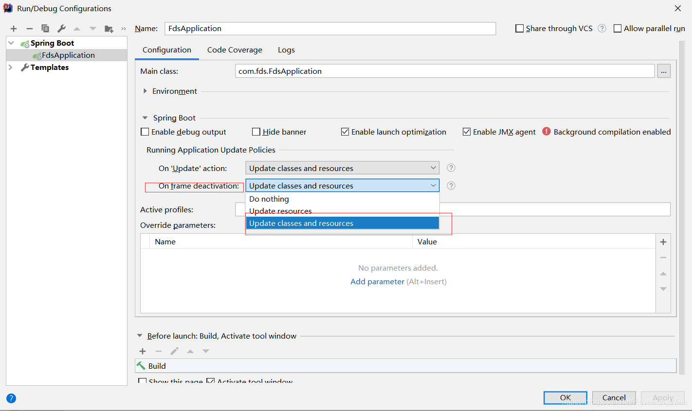Create new folder in configurations toolbar
This screenshot has height=411, width=692.
(109, 29)
